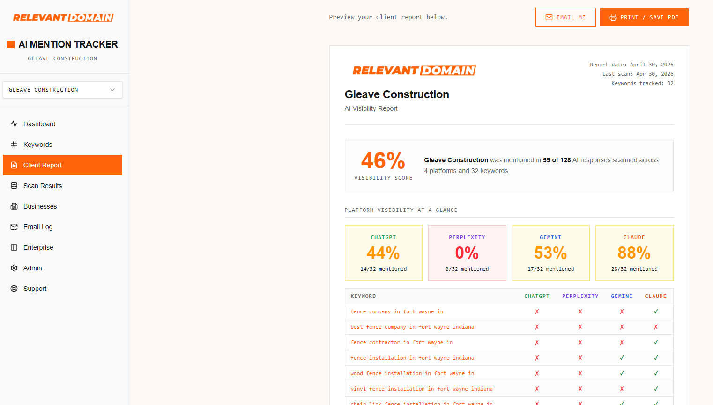Click the AI Mention Tracker title
713x405 pixels.
pyautogui.click(x=68, y=44)
